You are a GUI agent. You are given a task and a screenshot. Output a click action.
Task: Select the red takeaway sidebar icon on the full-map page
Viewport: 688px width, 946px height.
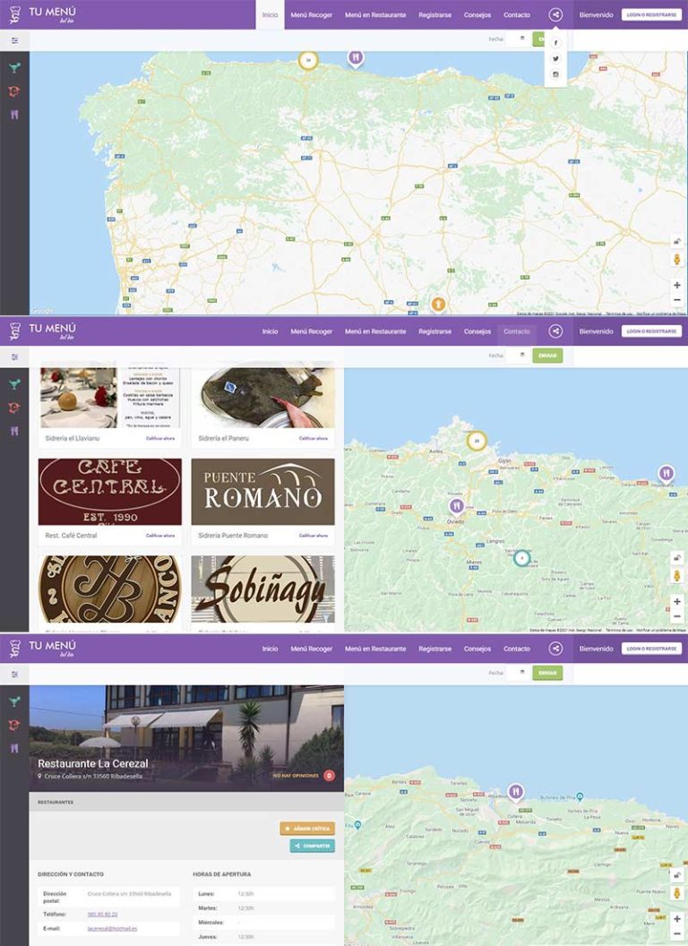14,91
